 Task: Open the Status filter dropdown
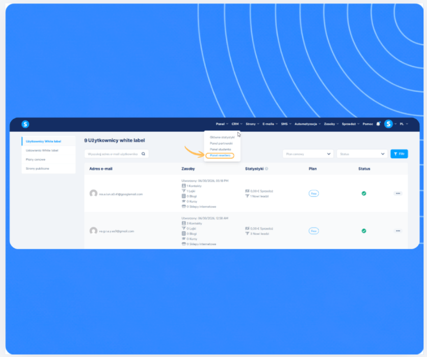coord(362,154)
